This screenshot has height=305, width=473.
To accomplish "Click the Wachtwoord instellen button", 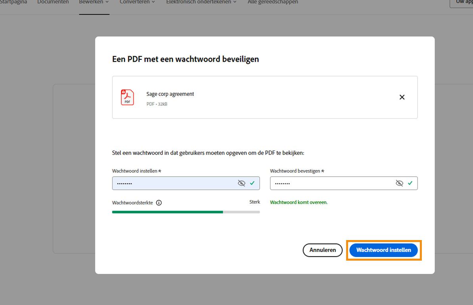I will 383,250.
